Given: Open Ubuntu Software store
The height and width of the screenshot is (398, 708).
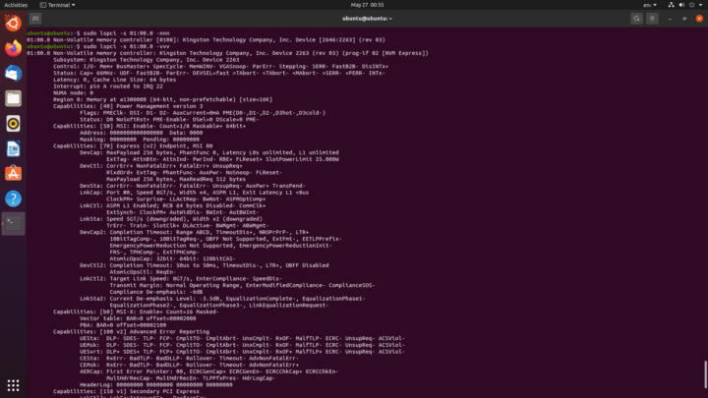Looking at the screenshot, I should pos(13,173).
